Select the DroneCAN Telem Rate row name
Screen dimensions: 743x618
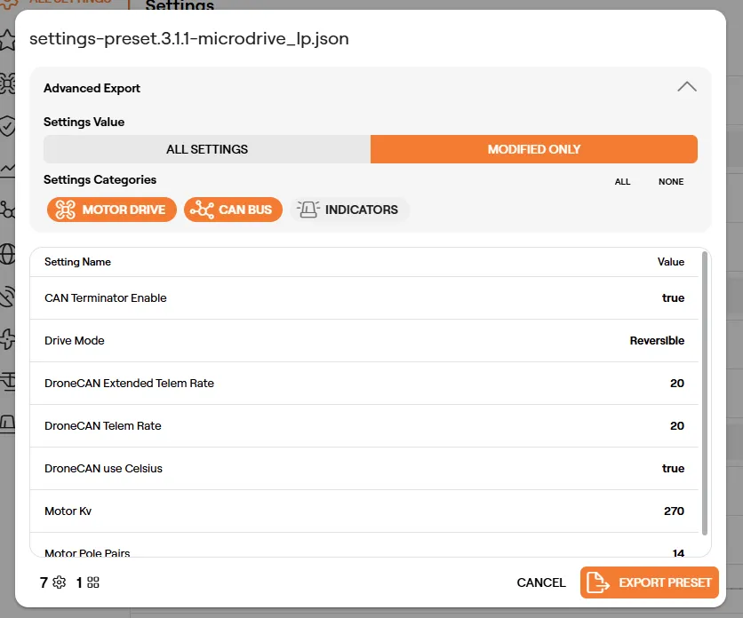click(x=103, y=425)
